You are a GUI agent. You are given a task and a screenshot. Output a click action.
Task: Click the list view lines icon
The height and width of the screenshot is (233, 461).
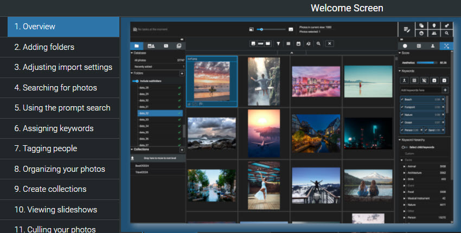tap(288, 43)
